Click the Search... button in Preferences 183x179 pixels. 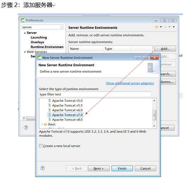168,74
